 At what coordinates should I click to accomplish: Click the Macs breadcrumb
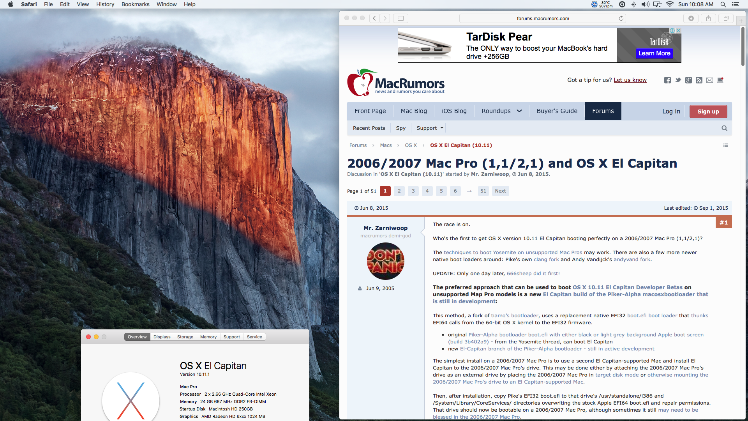[386, 145]
